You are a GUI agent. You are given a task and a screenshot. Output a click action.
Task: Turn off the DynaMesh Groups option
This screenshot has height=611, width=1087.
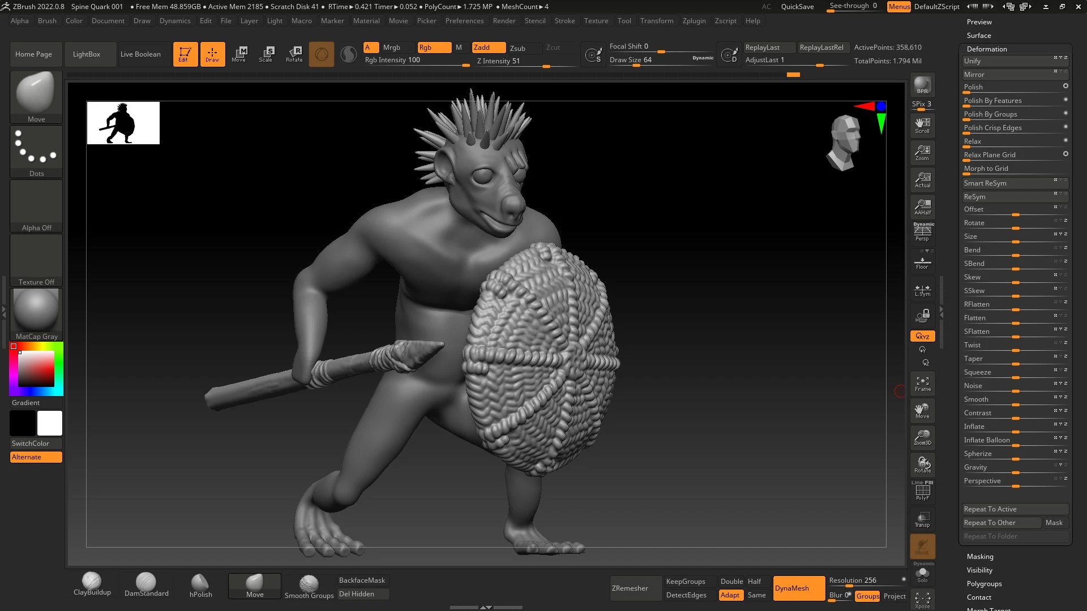(x=867, y=596)
